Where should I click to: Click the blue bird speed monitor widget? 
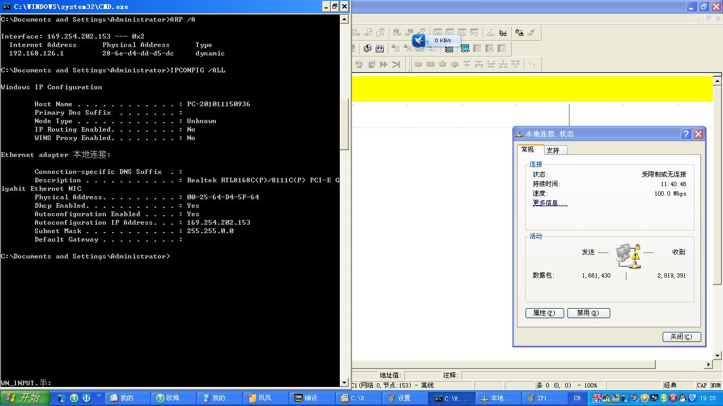(419, 41)
